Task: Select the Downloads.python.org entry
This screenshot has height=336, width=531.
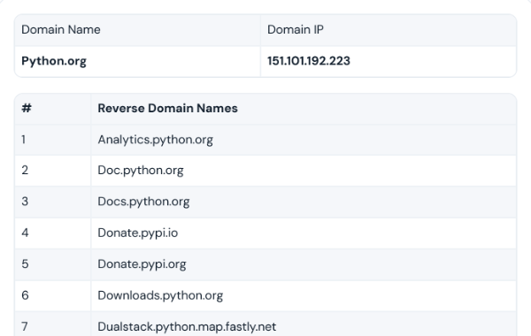Action: [160, 295]
